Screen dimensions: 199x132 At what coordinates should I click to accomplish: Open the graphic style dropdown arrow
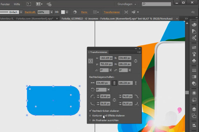tap(67, 12)
